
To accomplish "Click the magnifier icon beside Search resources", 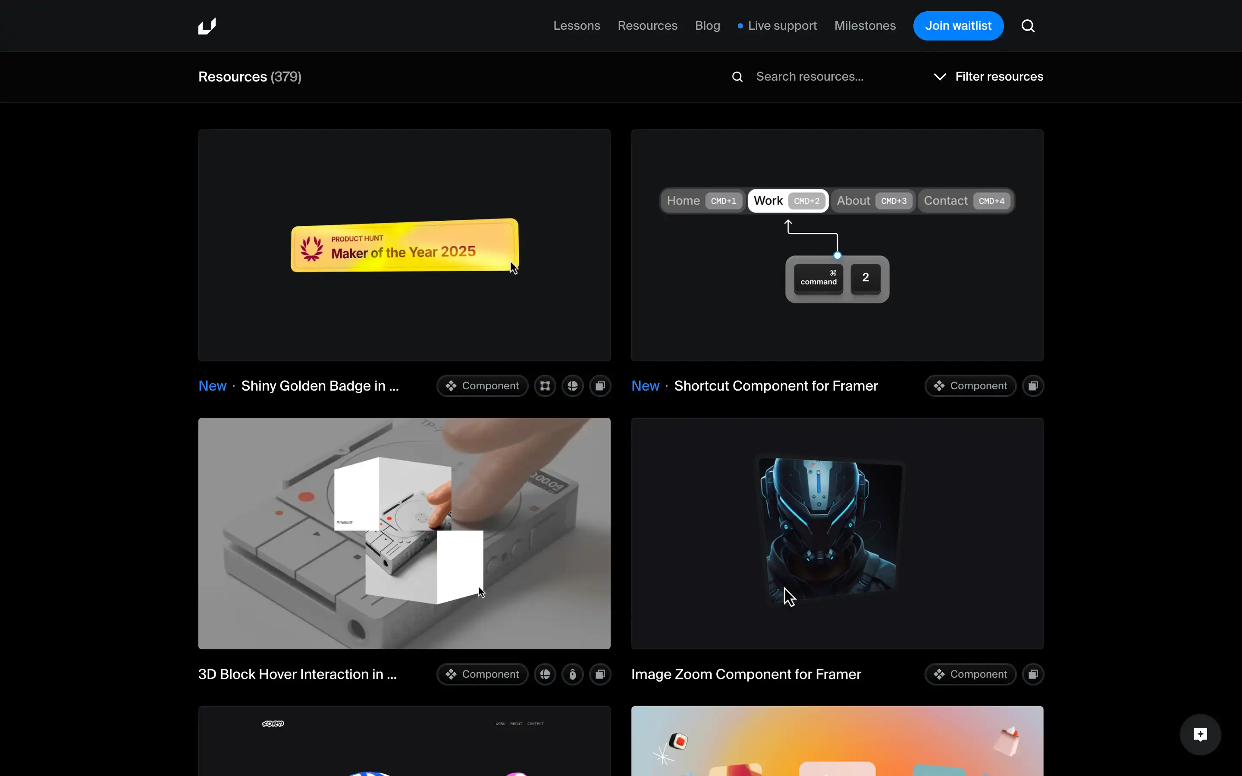I will click(x=737, y=77).
